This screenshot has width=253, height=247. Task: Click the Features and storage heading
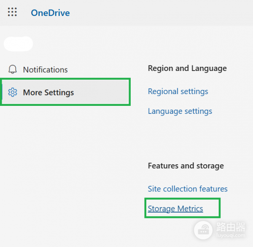(x=186, y=166)
